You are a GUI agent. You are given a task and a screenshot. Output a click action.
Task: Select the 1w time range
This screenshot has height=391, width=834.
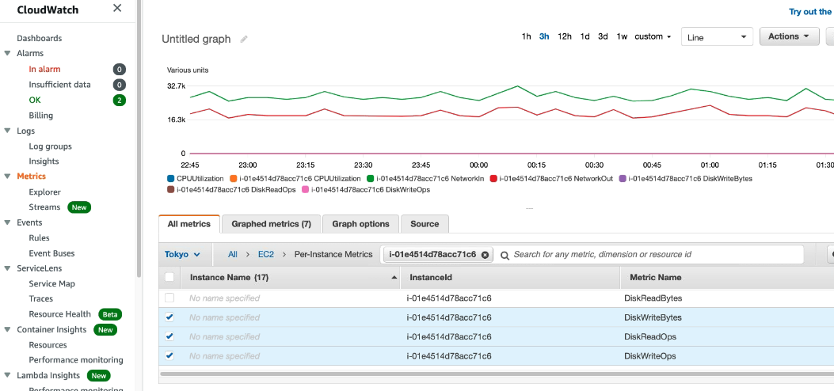622,36
